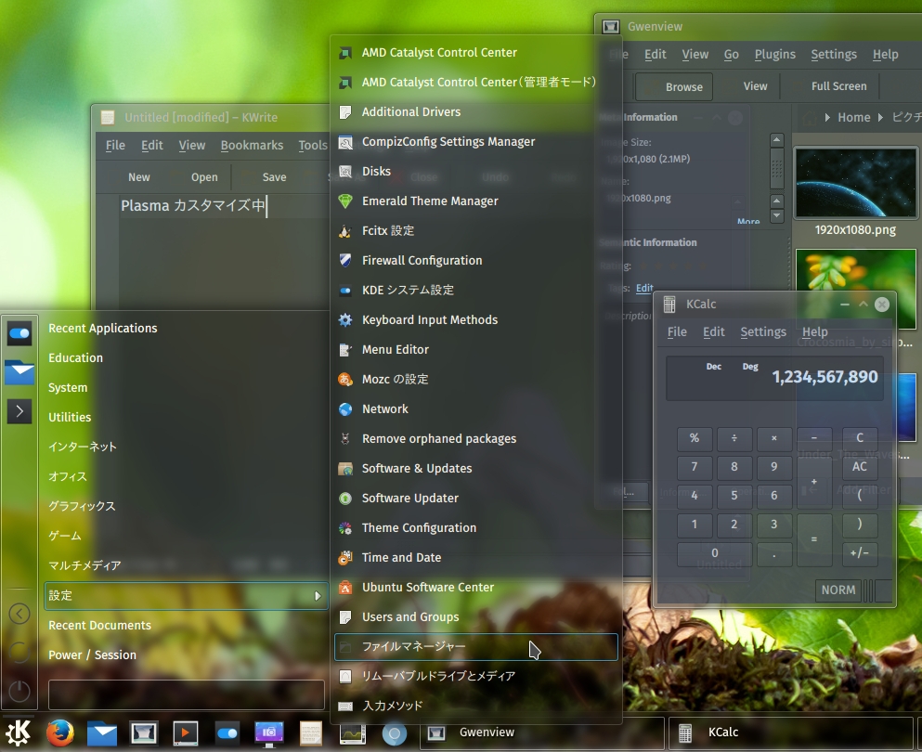Click the power icon in the launcher sidebar
Image resolution: width=922 pixels, height=752 pixels.
point(19,691)
